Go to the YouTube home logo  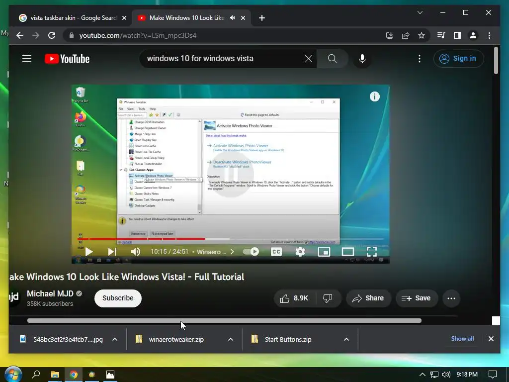tap(67, 59)
